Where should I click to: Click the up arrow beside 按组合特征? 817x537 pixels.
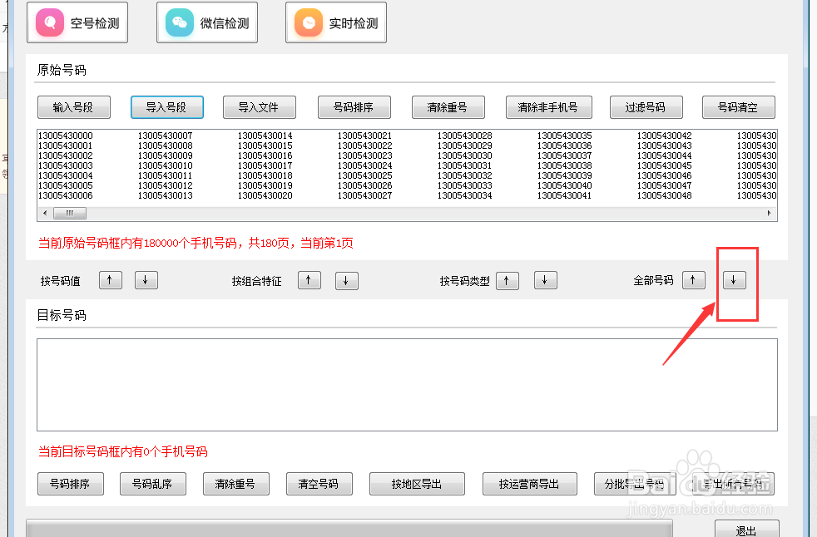pos(309,280)
